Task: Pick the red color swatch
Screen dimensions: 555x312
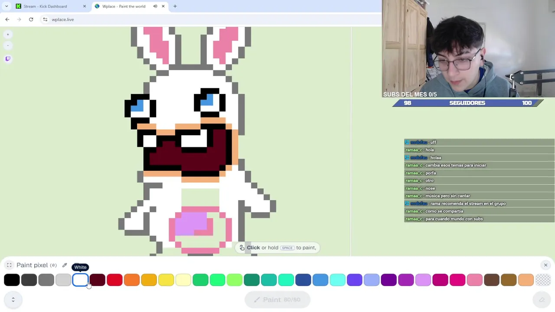Action: (x=114, y=280)
